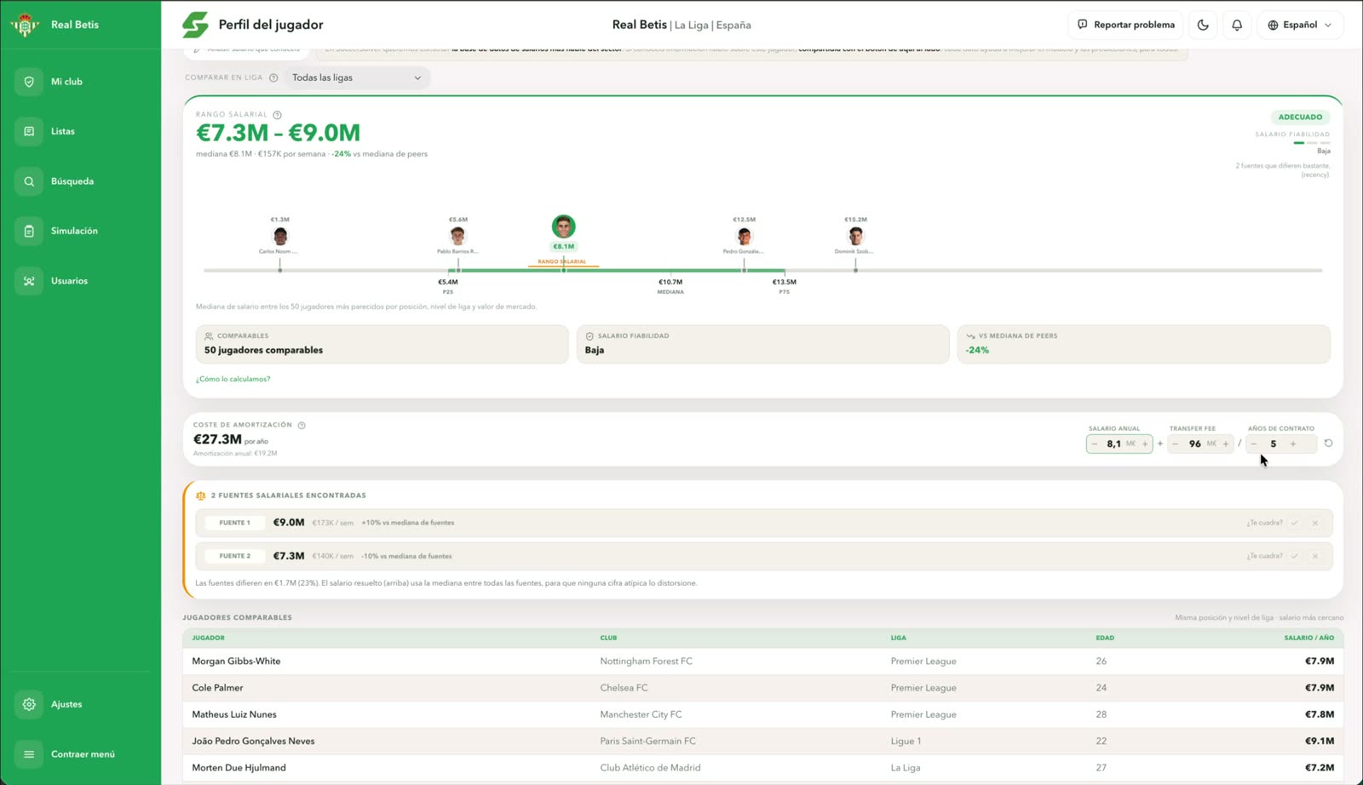Decrease Salario anual with the minus button

tap(1095, 444)
